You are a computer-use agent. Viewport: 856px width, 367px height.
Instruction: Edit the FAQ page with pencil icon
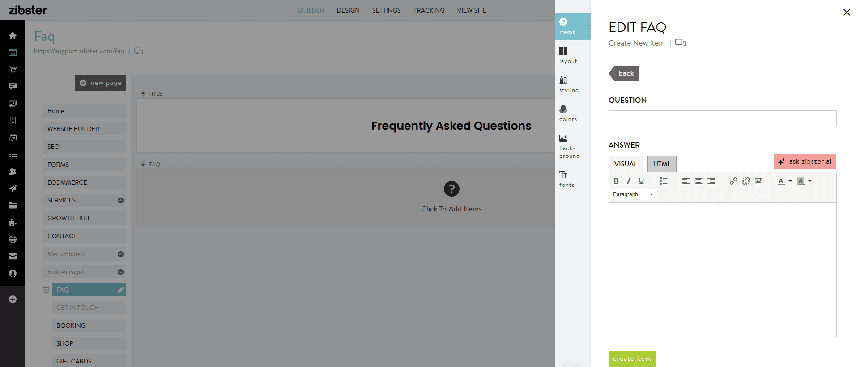coord(121,290)
